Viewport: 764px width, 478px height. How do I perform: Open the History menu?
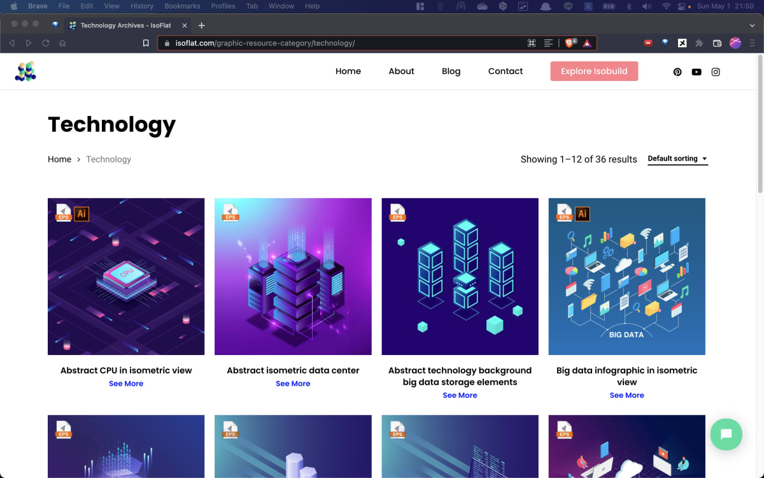pyautogui.click(x=142, y=6)
